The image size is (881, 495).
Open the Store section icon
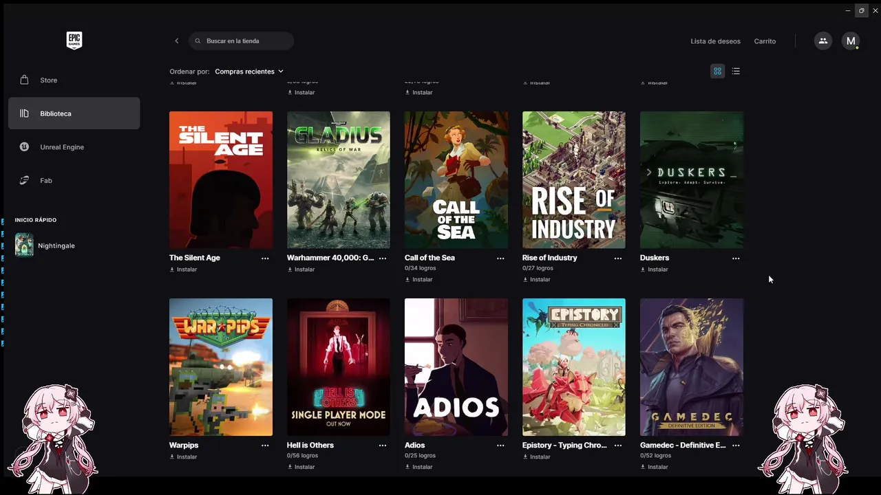coord(25,80)
